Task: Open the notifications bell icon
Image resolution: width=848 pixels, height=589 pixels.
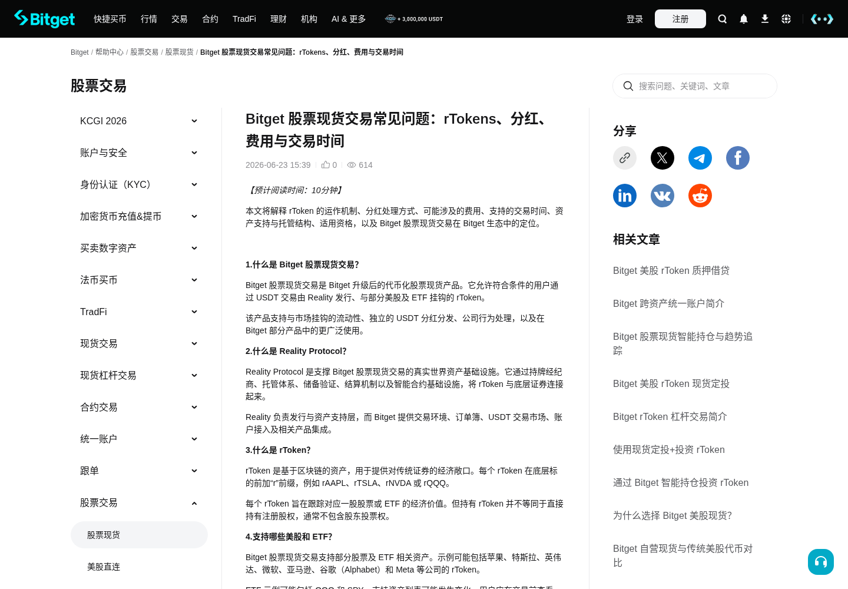Action: coord(744,19)
